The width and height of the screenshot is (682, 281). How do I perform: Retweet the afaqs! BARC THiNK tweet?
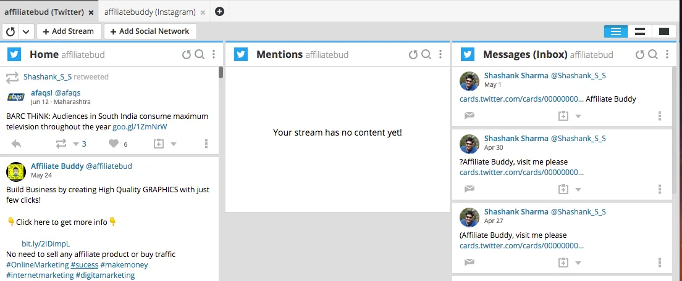tap(61, 144)
